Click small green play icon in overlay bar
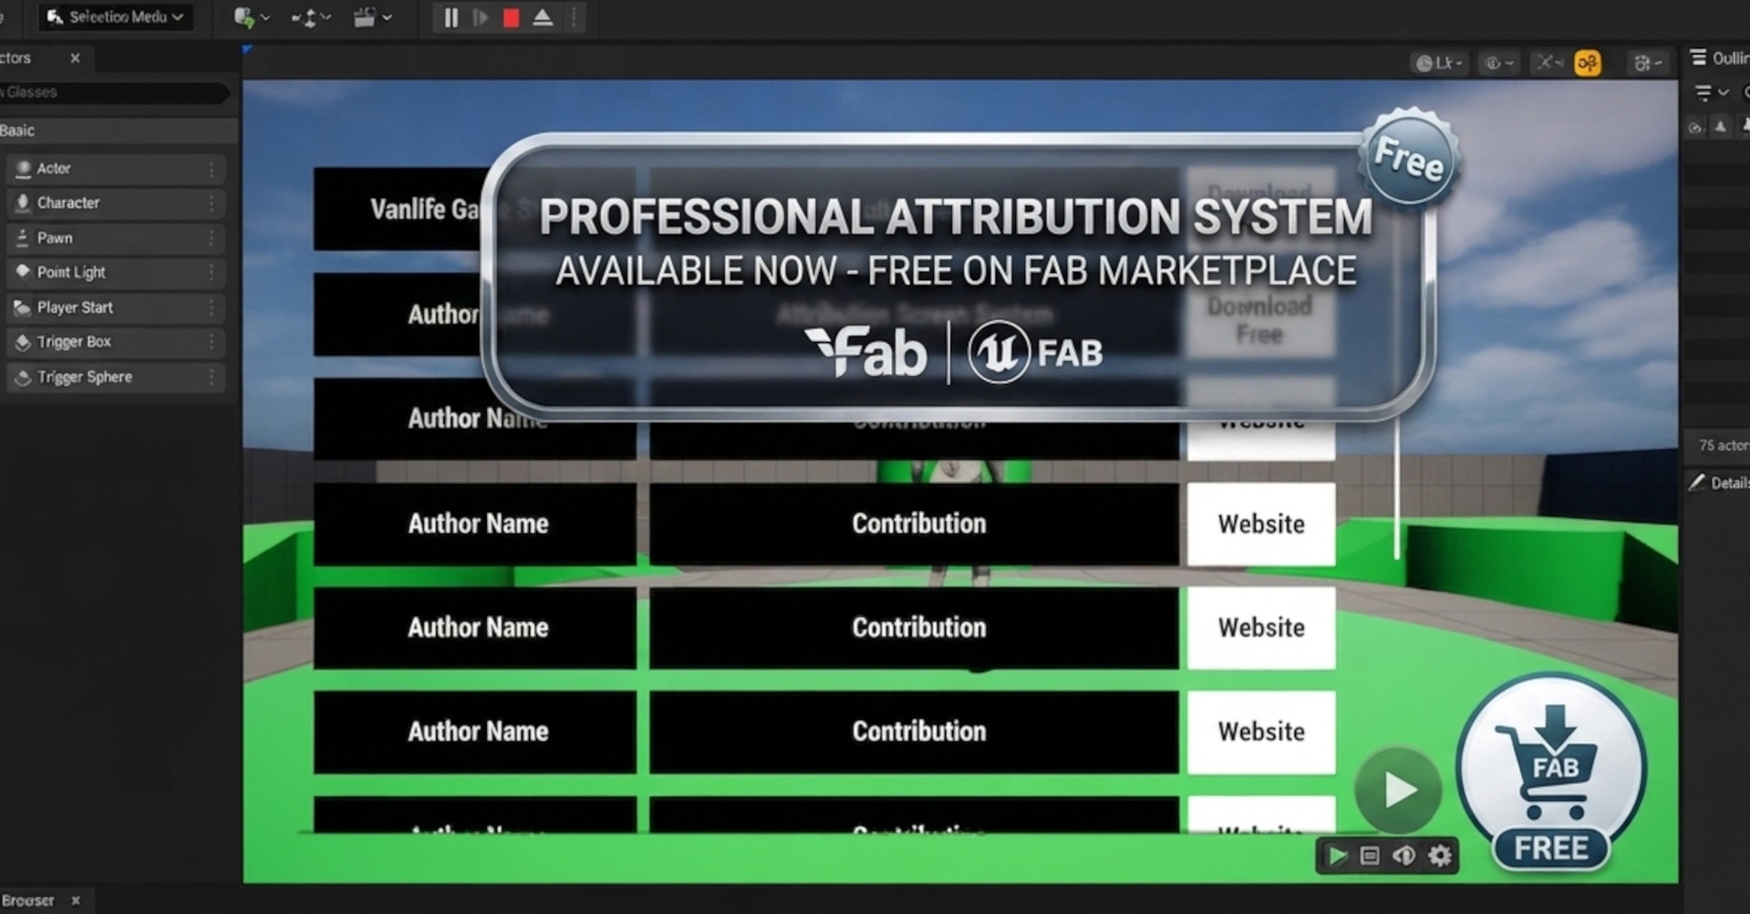Image resolution: width=1750 pixels, height=914 pixels. pyautogui.click(x=1338, y=856)
